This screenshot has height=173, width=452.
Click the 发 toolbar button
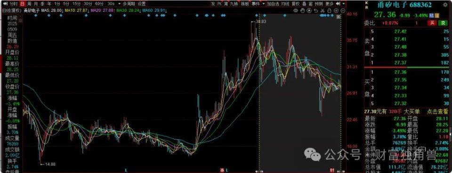213,4
